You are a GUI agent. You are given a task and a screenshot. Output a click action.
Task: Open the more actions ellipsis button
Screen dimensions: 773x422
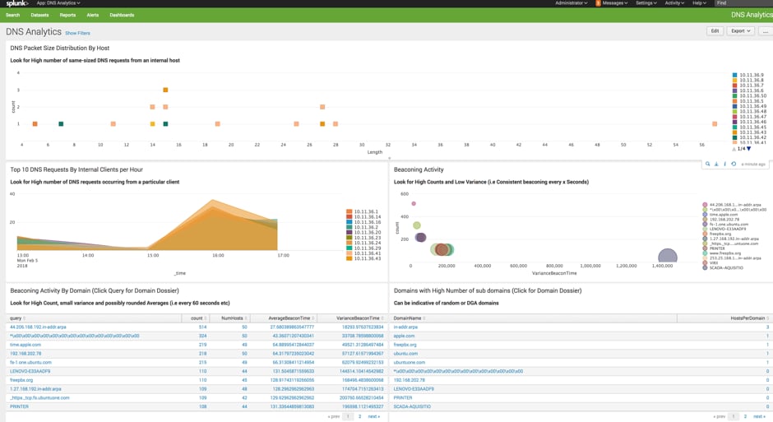tap(765, 31)
